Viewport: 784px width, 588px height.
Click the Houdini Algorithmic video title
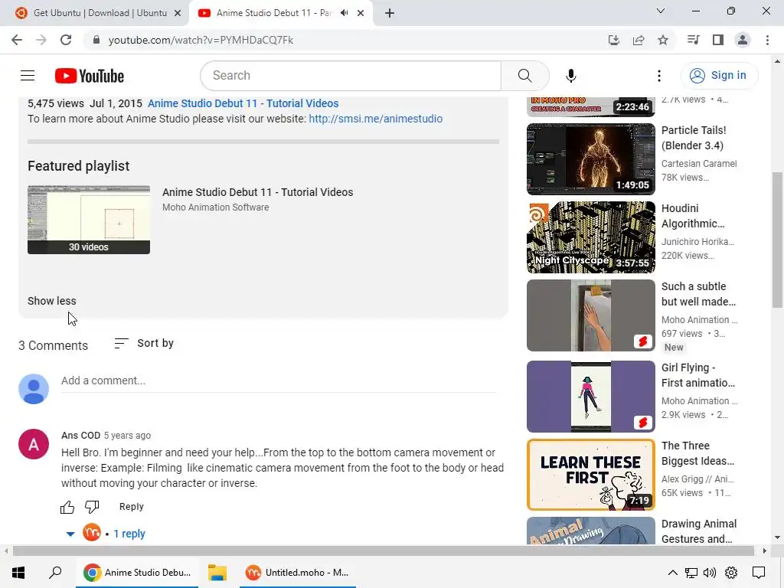pos(693,216)
